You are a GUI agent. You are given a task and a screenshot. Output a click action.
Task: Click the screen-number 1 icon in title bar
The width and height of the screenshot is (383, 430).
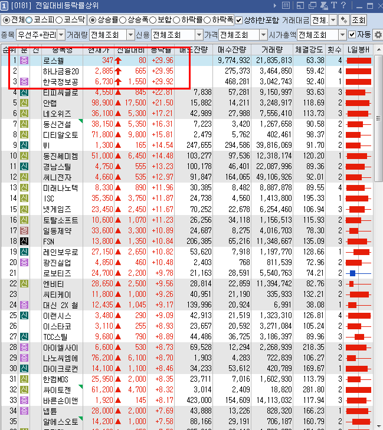tap(4, 5)
